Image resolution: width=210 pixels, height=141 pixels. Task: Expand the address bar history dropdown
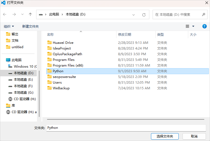pos(134,15)
